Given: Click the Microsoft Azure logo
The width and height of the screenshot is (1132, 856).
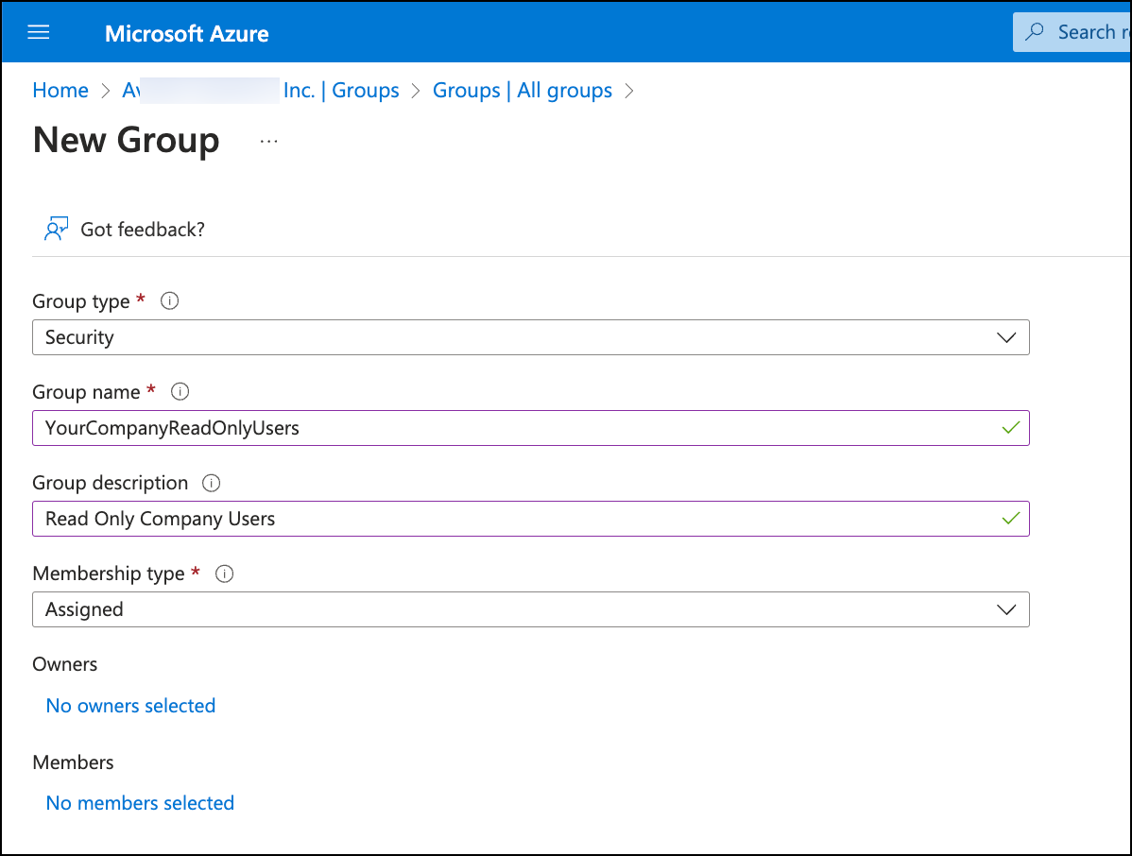Looking at the screenshot, I should pyautogui.click(x=186, y=32).
